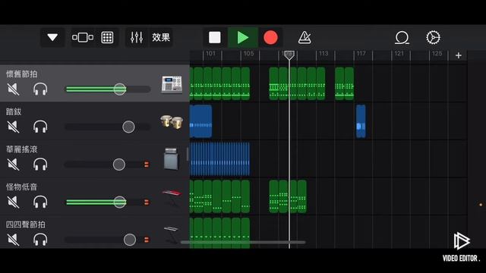Adjust the 踏鈸 volume slider knob
The image size is (486, 273).
pos(128,127)
